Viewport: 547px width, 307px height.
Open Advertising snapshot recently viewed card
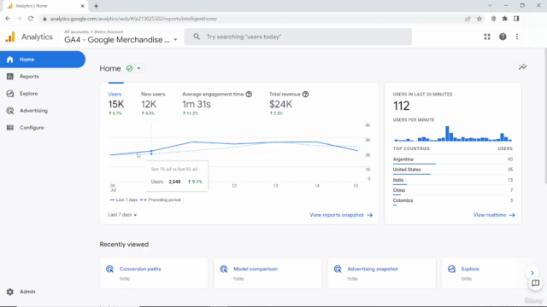pos(382,273)
